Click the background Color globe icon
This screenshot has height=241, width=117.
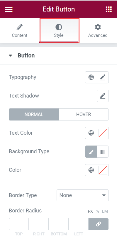tap(91, 170)
